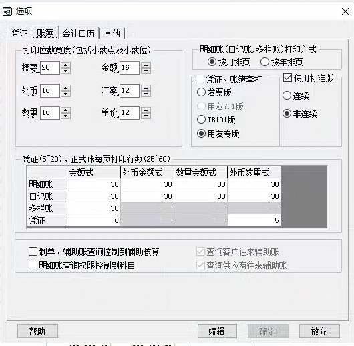Click the 编辑 button
This screenshot has height=346, width=354.
click(217, 331)
